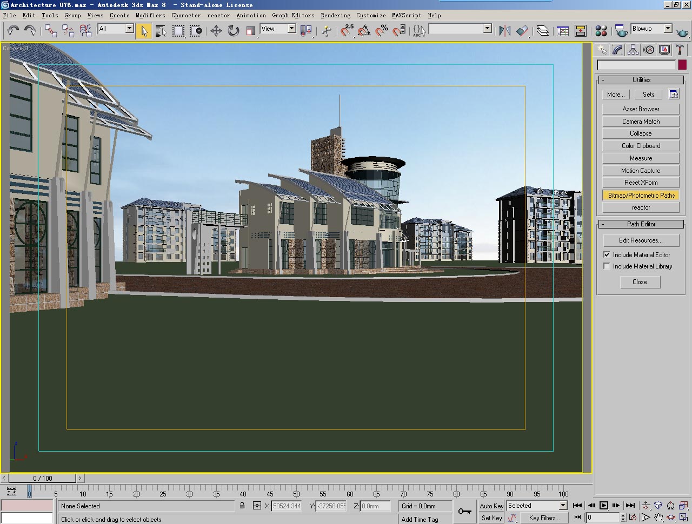Click the Edit Resources... button

pos(641,240)
